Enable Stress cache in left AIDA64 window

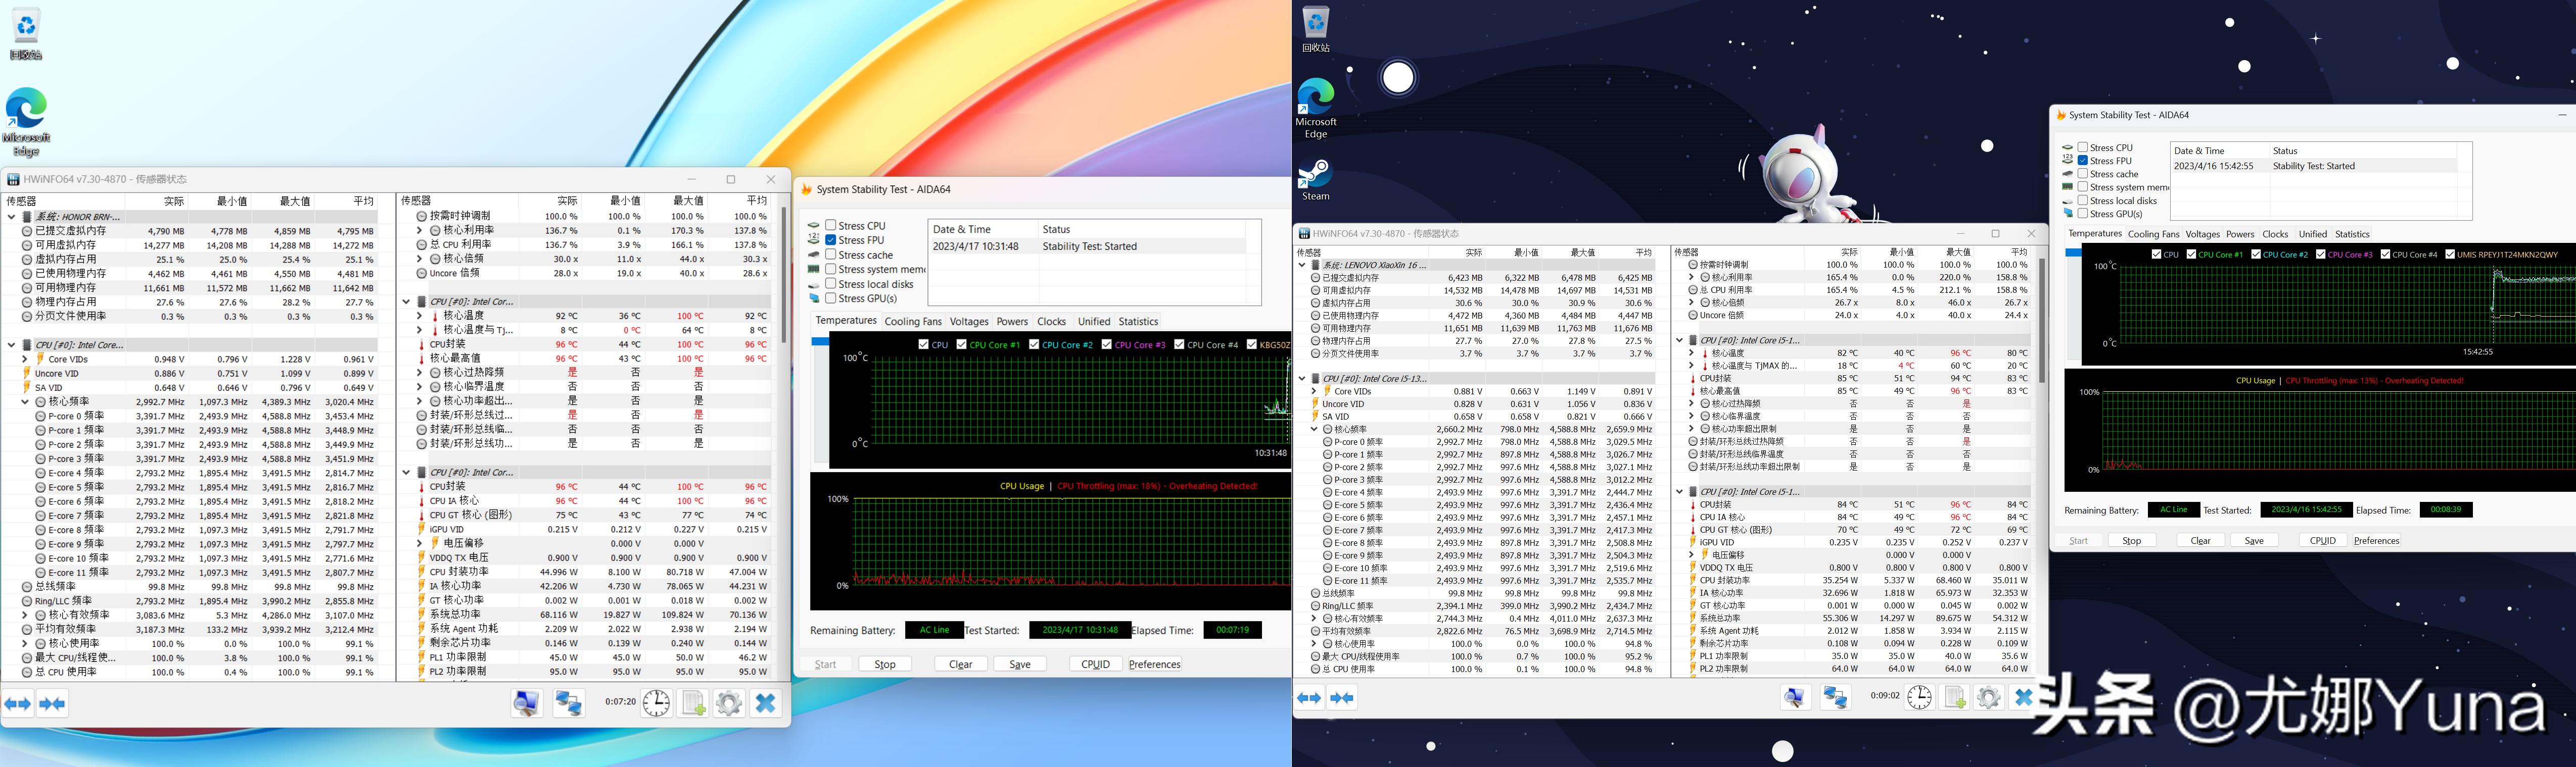(831, 254)
